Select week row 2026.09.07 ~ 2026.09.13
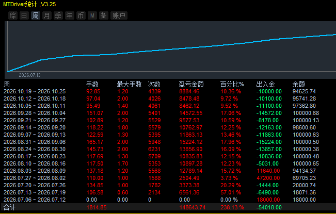This screenshot has height=214, width=336. 168,135
